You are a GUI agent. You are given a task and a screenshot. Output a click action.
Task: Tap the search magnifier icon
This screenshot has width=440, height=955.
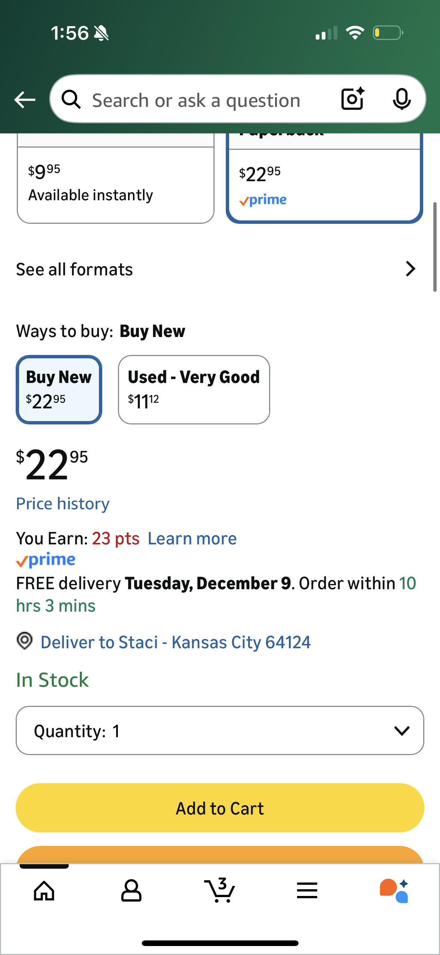tap(71, 100)
